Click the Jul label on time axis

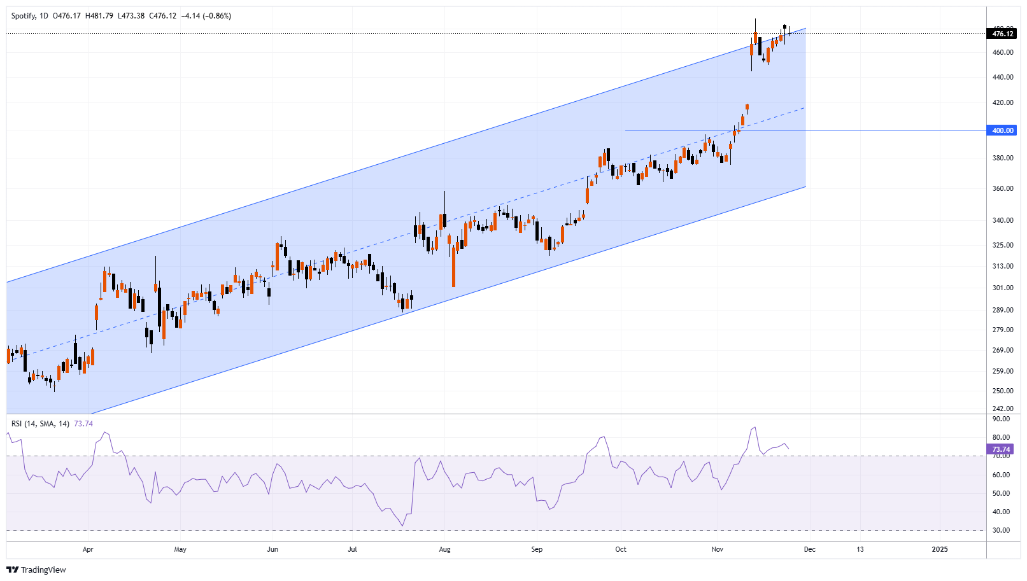pos(352,549)
